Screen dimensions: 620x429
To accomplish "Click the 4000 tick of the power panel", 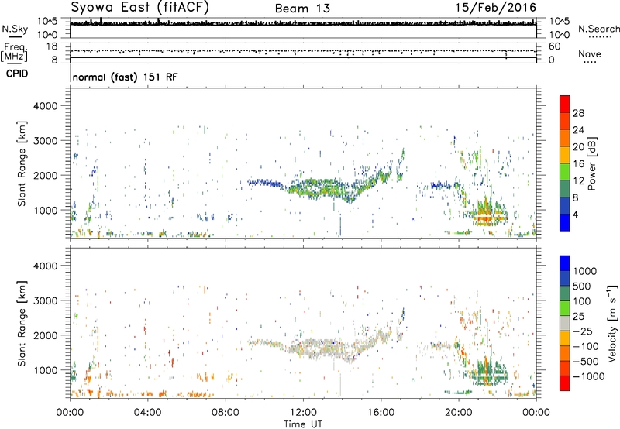I will pos(46,106).
